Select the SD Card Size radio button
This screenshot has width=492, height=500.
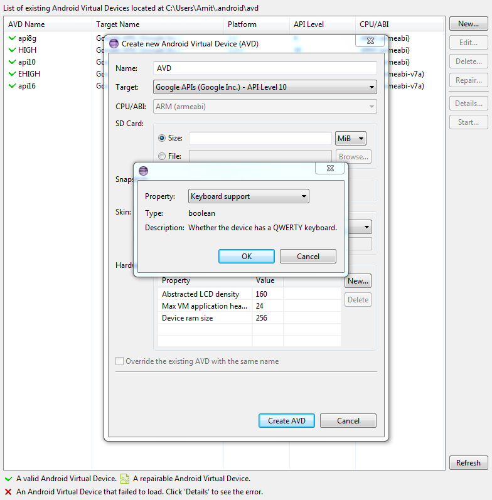pos(162,138)
